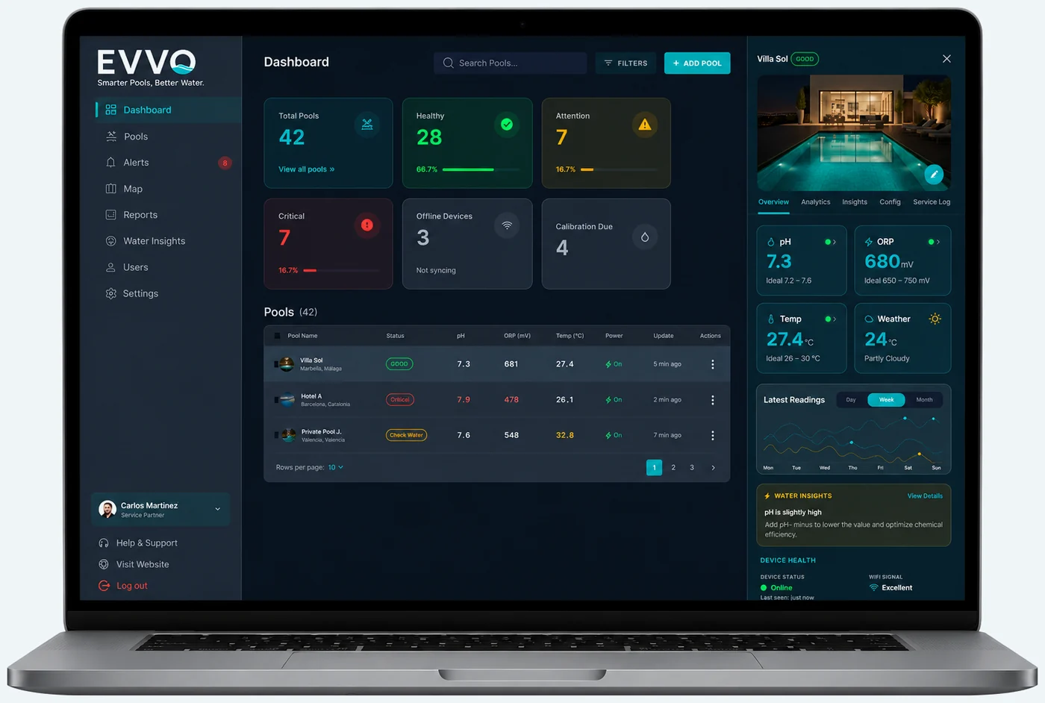Open the Pools sidebar icon
The height and width of the screenshot is (703, 1045).
[111, 137]
